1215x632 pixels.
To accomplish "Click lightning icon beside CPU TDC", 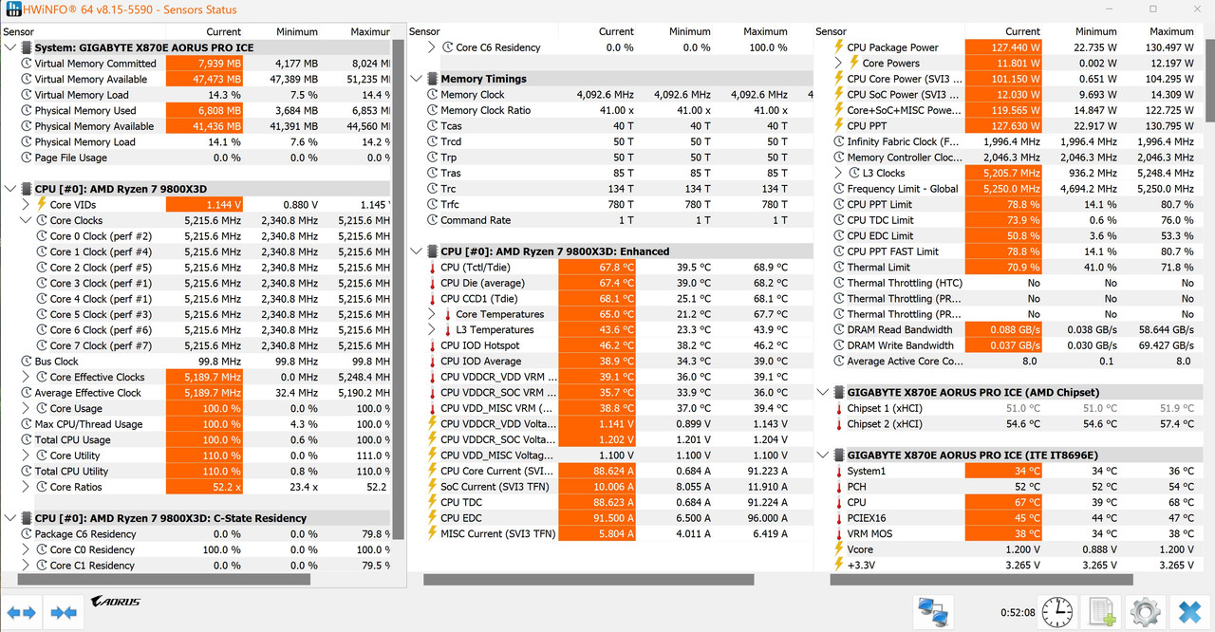I will pos(432,502).
